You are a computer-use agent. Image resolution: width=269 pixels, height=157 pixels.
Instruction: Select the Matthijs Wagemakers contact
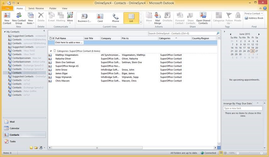[132, 55]
